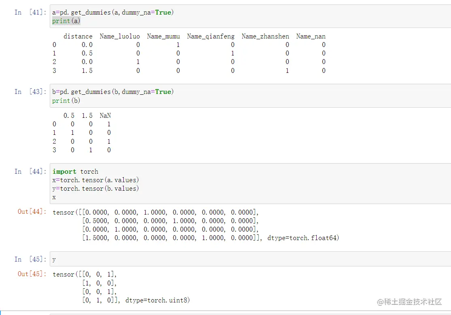Click the 'Name_luoluo' column header
This screenshot has height=315, width=451.
click(x=120, y=36)
